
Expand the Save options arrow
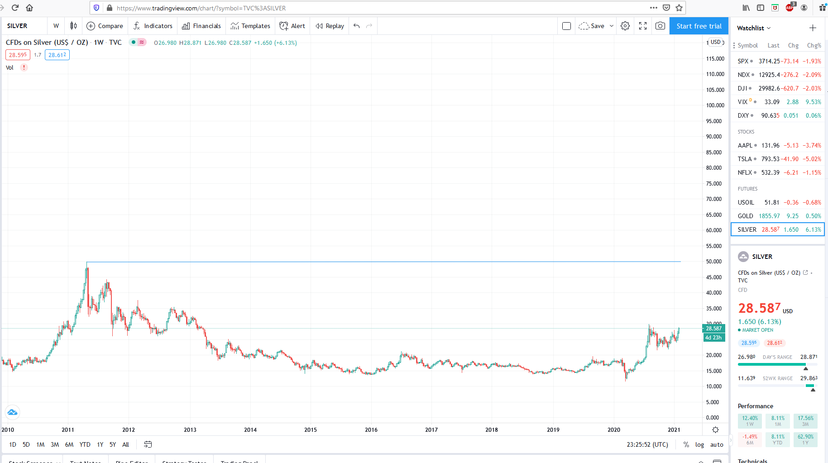612,26
